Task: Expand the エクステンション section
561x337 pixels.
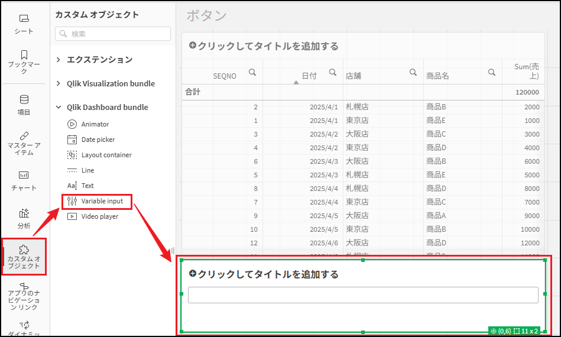Action: [x=59, y=60]
